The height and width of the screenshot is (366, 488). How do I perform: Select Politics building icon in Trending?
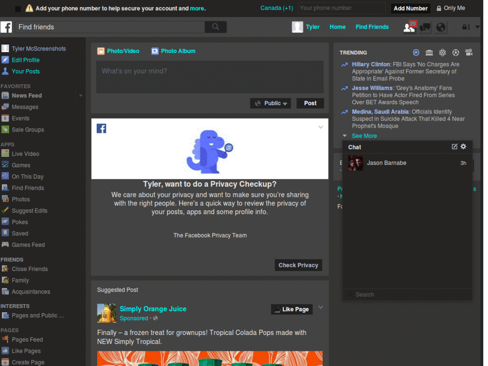(429, 52)
